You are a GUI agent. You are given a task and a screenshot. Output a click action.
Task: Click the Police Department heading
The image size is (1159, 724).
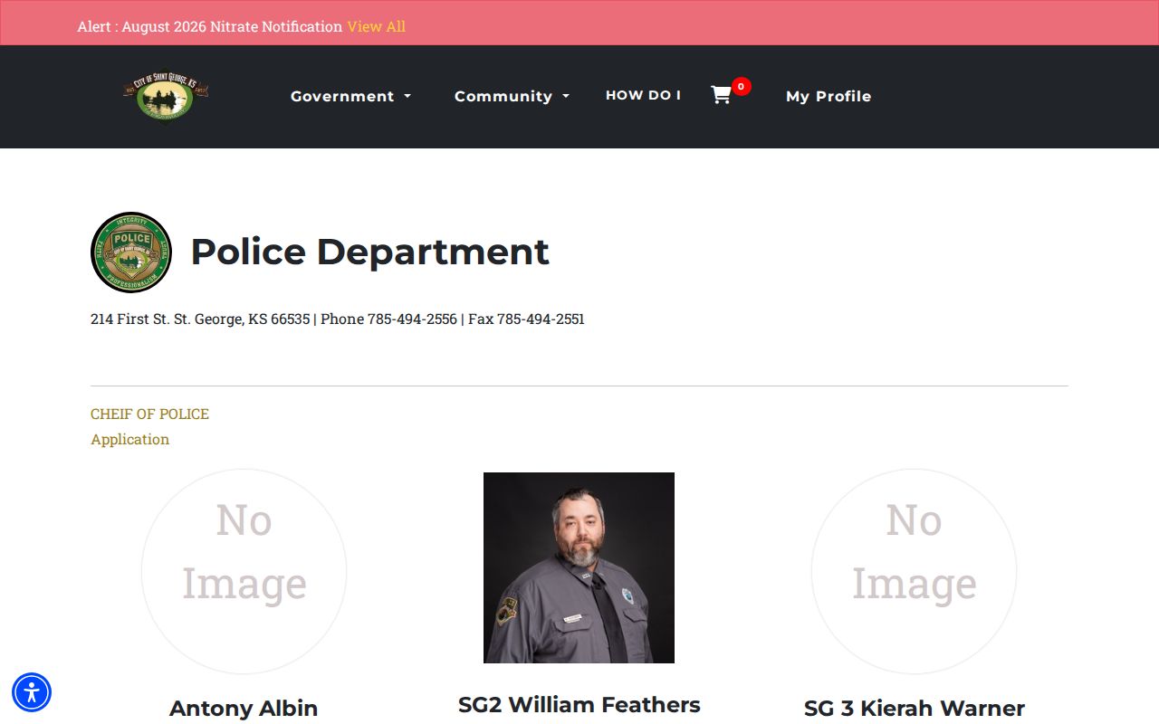click(x=369, y=252)
